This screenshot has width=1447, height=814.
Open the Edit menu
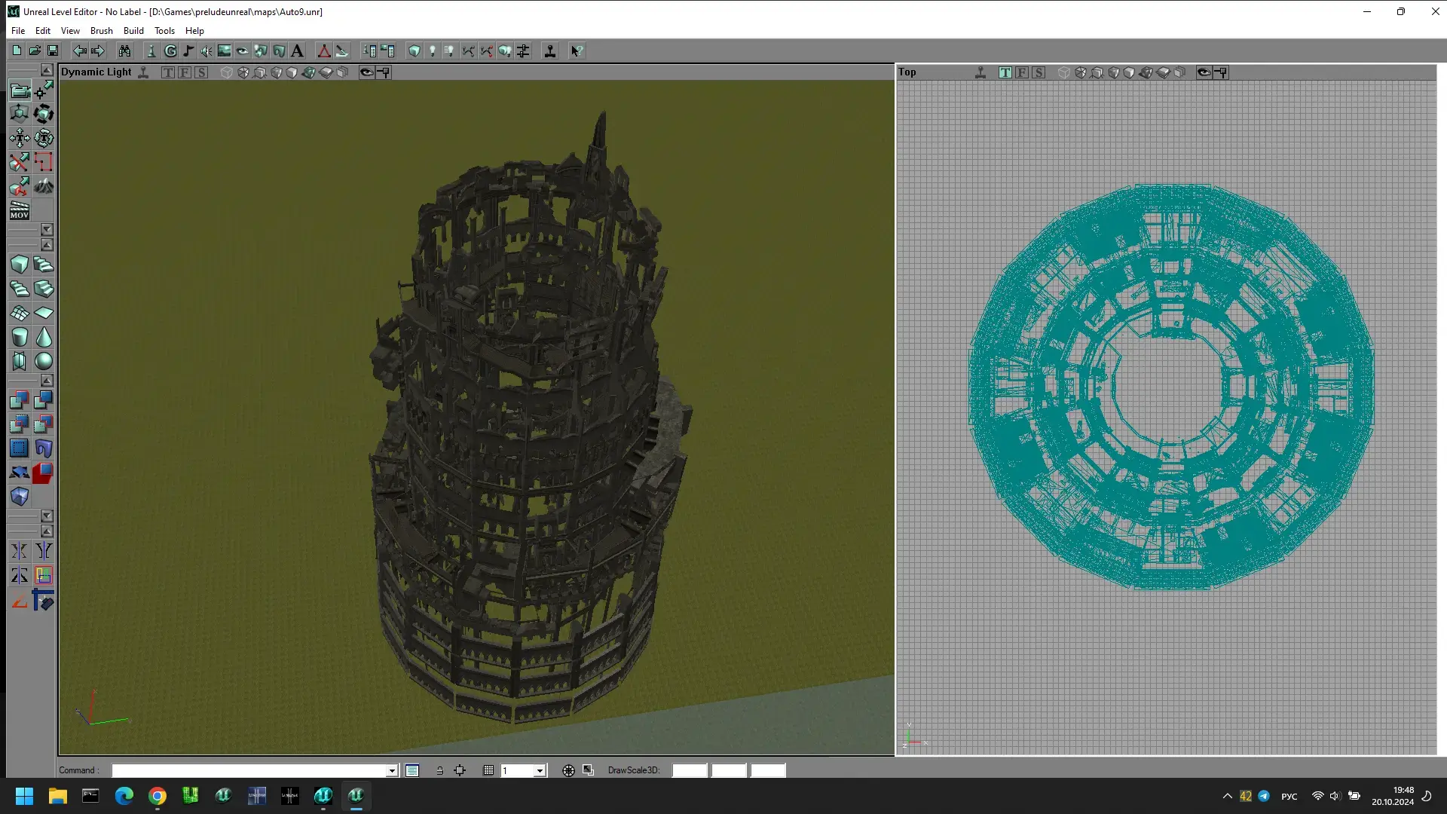43,31
